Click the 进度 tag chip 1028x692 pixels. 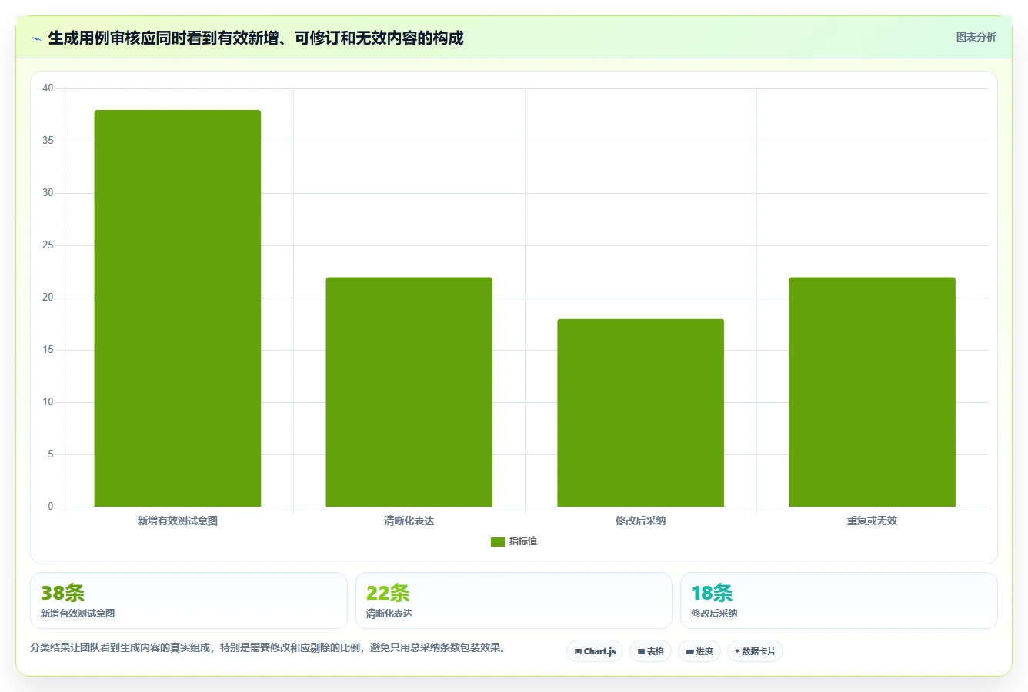(x=699, y=651)
